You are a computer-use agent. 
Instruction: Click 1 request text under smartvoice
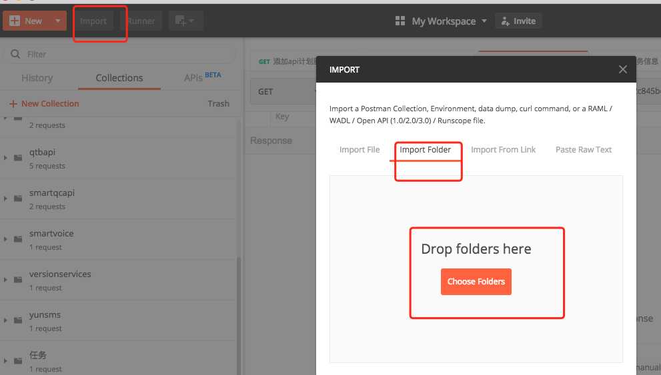point(45,247)
